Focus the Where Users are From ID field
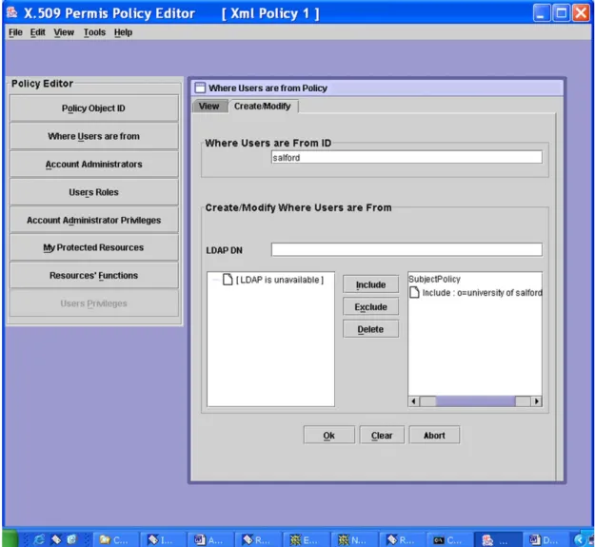Image resolution: width=595 pixels, height=547 pixels. click(407, 157)
